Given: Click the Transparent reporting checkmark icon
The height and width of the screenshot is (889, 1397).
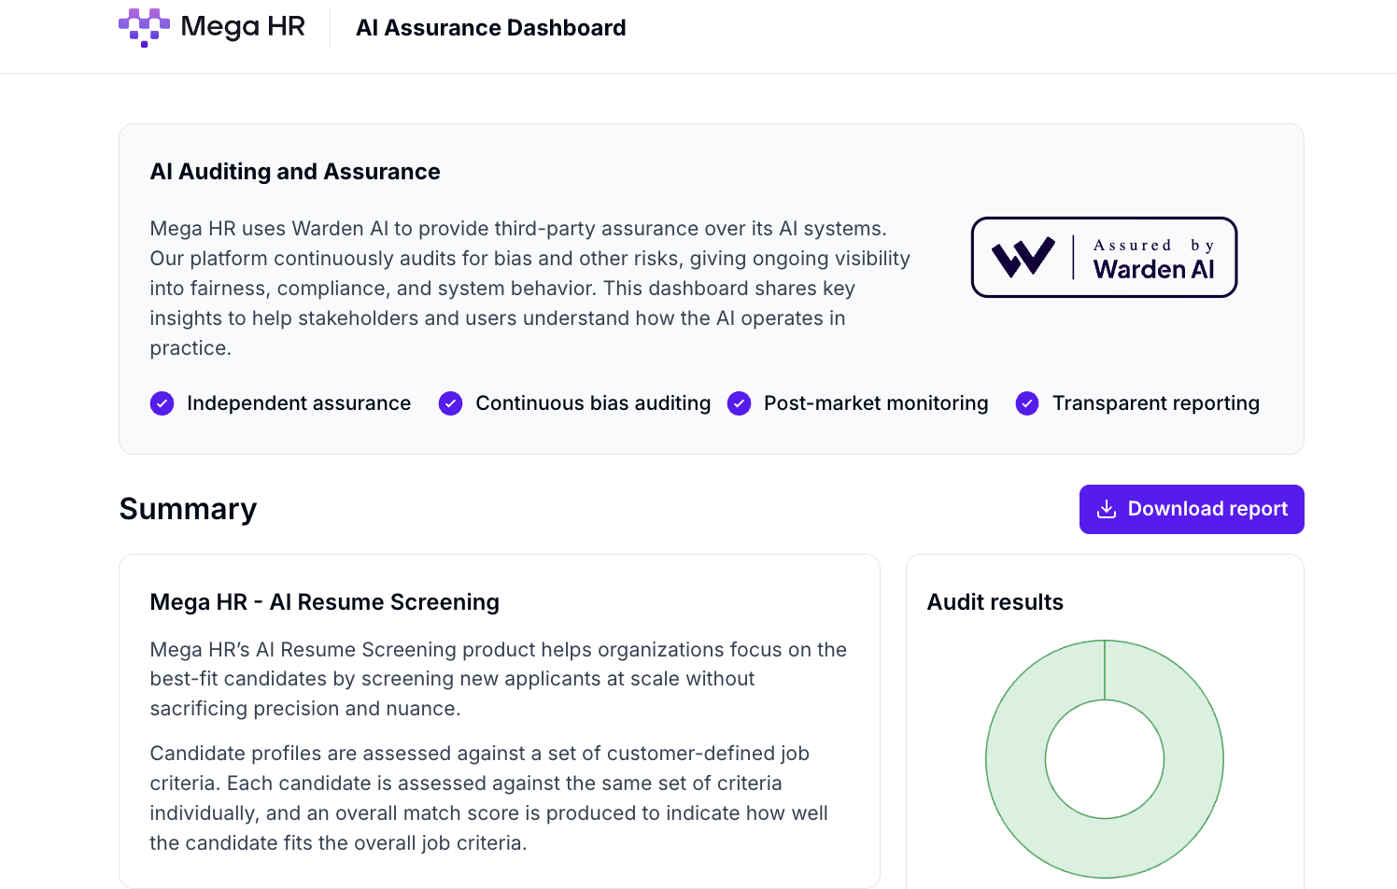Looking at the screenshot, I should (1027, 403).
